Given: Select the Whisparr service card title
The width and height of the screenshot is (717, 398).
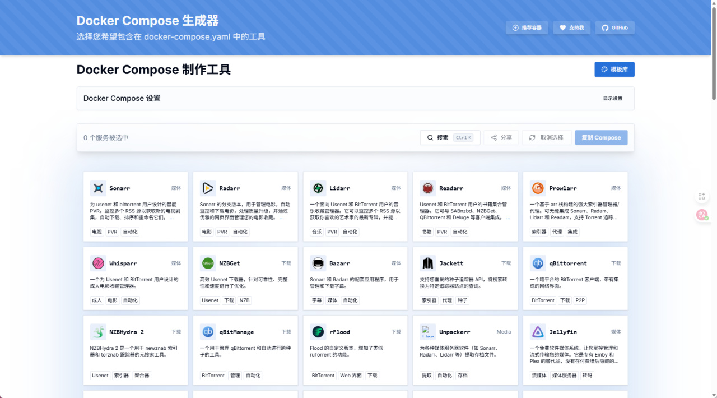Looking at the screenshot, I should click(x=123, y=263).
